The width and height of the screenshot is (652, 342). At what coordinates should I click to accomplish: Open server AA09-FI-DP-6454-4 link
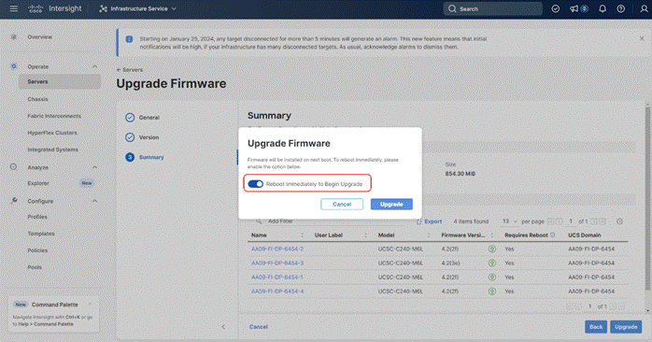pos(277,292)
